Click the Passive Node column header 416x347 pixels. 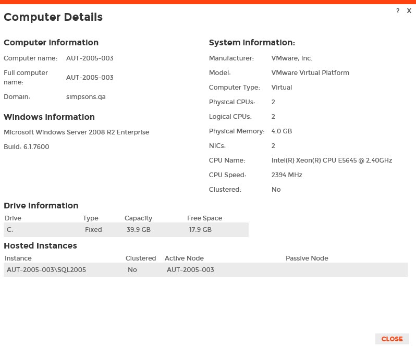point(307,258)
